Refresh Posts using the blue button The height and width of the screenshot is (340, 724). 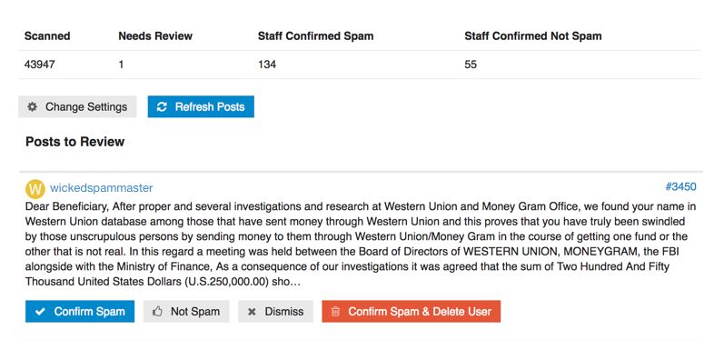coord(201,106)
